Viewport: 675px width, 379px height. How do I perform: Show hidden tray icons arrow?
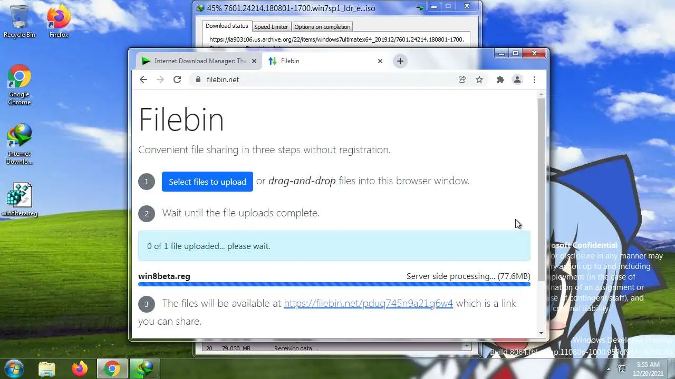click(609, 368)
